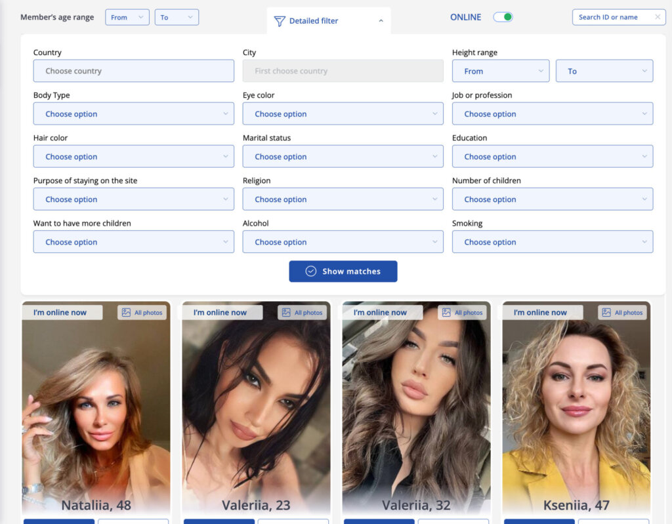
Task: Collapse the Detailed filter panel via its chevron
Action: [381, 20]
